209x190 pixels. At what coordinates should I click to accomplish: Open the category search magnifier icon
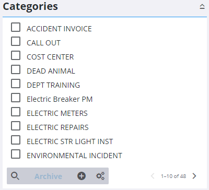click(15, 176)
